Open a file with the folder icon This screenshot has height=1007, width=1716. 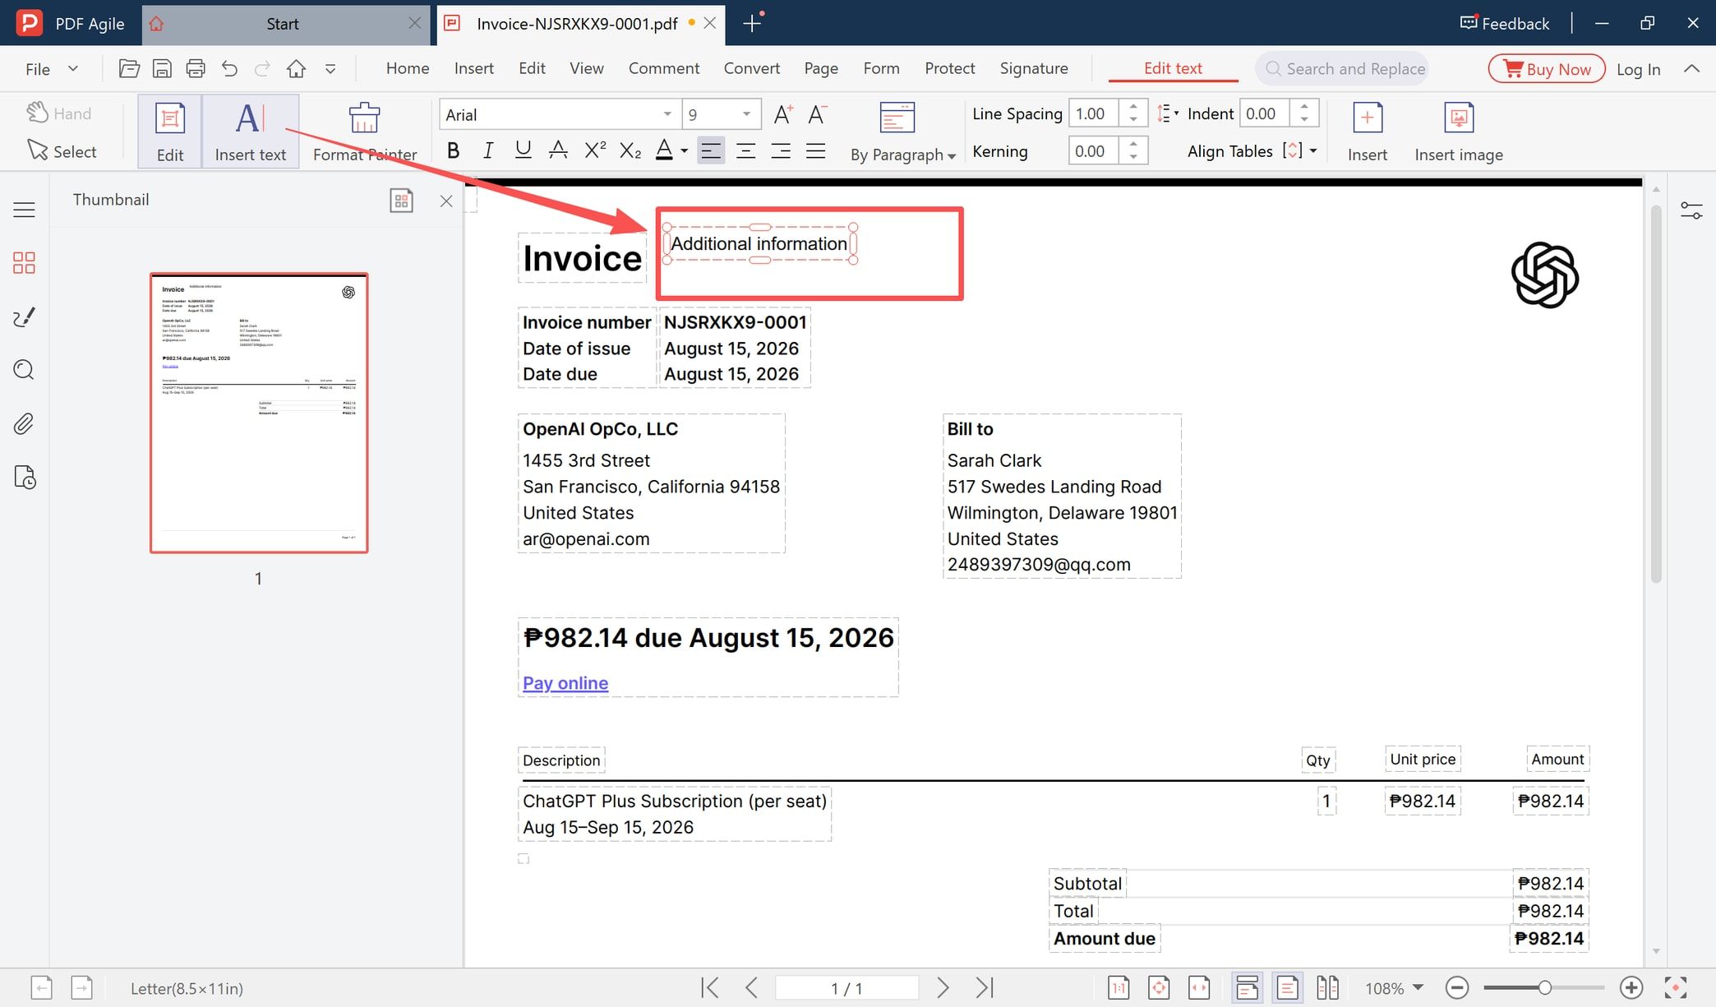(129, 69)
